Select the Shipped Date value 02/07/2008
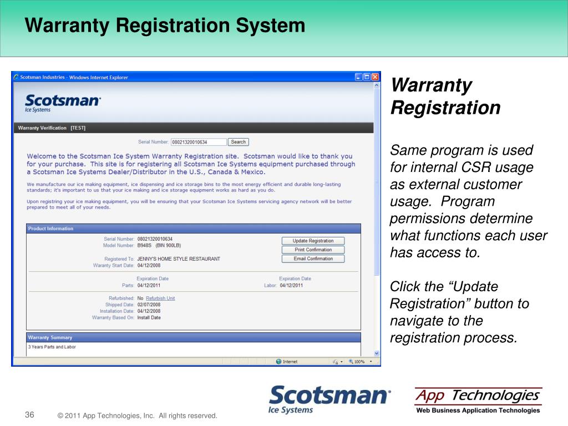The height and width of the screenshot is (426, 568). tap(149, 305)
